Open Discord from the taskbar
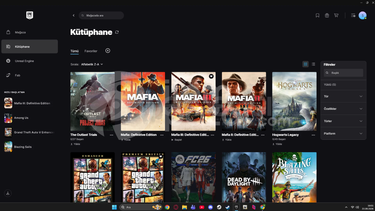The height and width of the screenshot is (211, 375). click(x=210, y=207)
